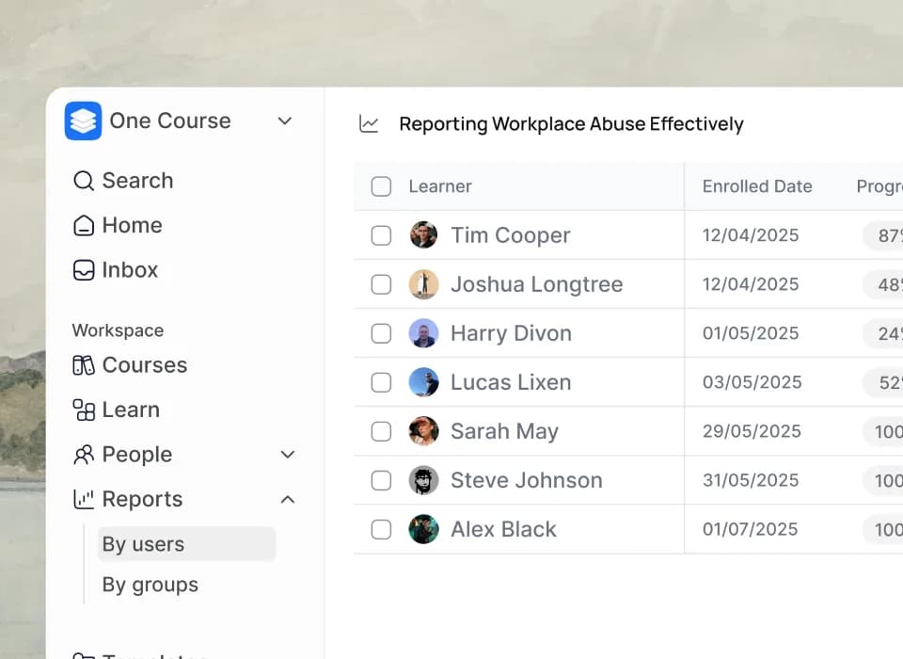This screenshot has height=659, width=903.
Task: Click the date 03/05/2025
Action: click(752, 382)
